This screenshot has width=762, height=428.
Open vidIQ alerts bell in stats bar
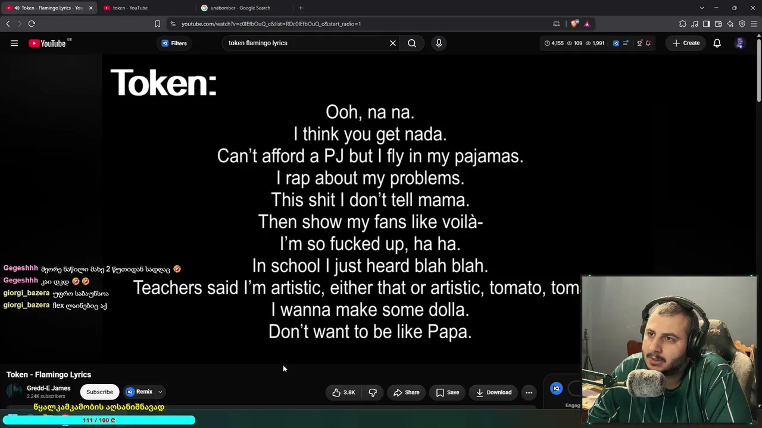(x=648, y=43)
